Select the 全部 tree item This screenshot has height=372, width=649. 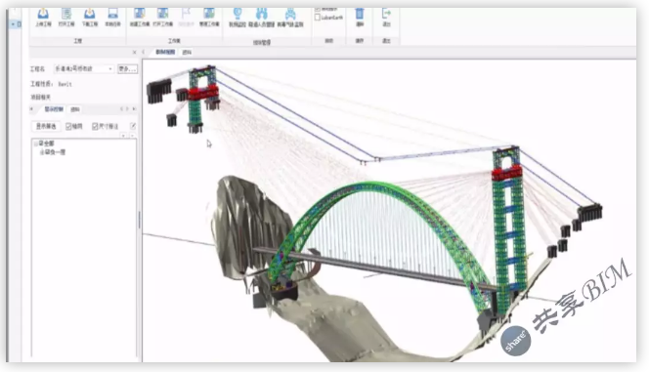pyautogui.click(x=49, y=144)
